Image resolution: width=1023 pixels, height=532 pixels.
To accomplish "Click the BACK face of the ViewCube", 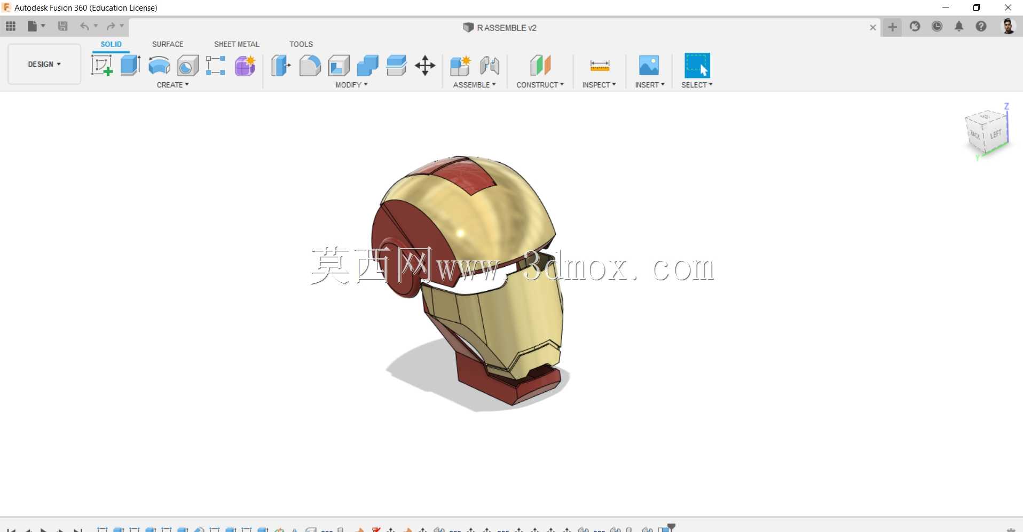I will [x=975, y=135].
